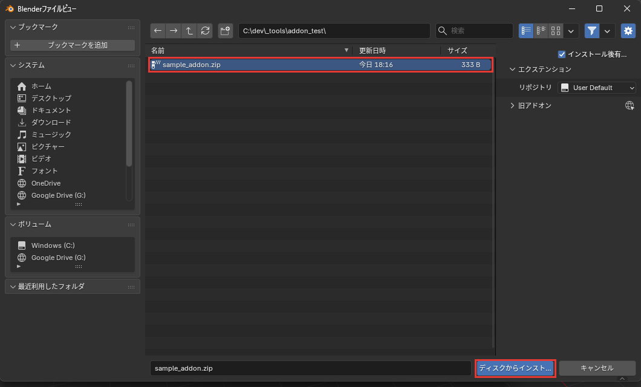Collapse the システム panel

(13, 65)
